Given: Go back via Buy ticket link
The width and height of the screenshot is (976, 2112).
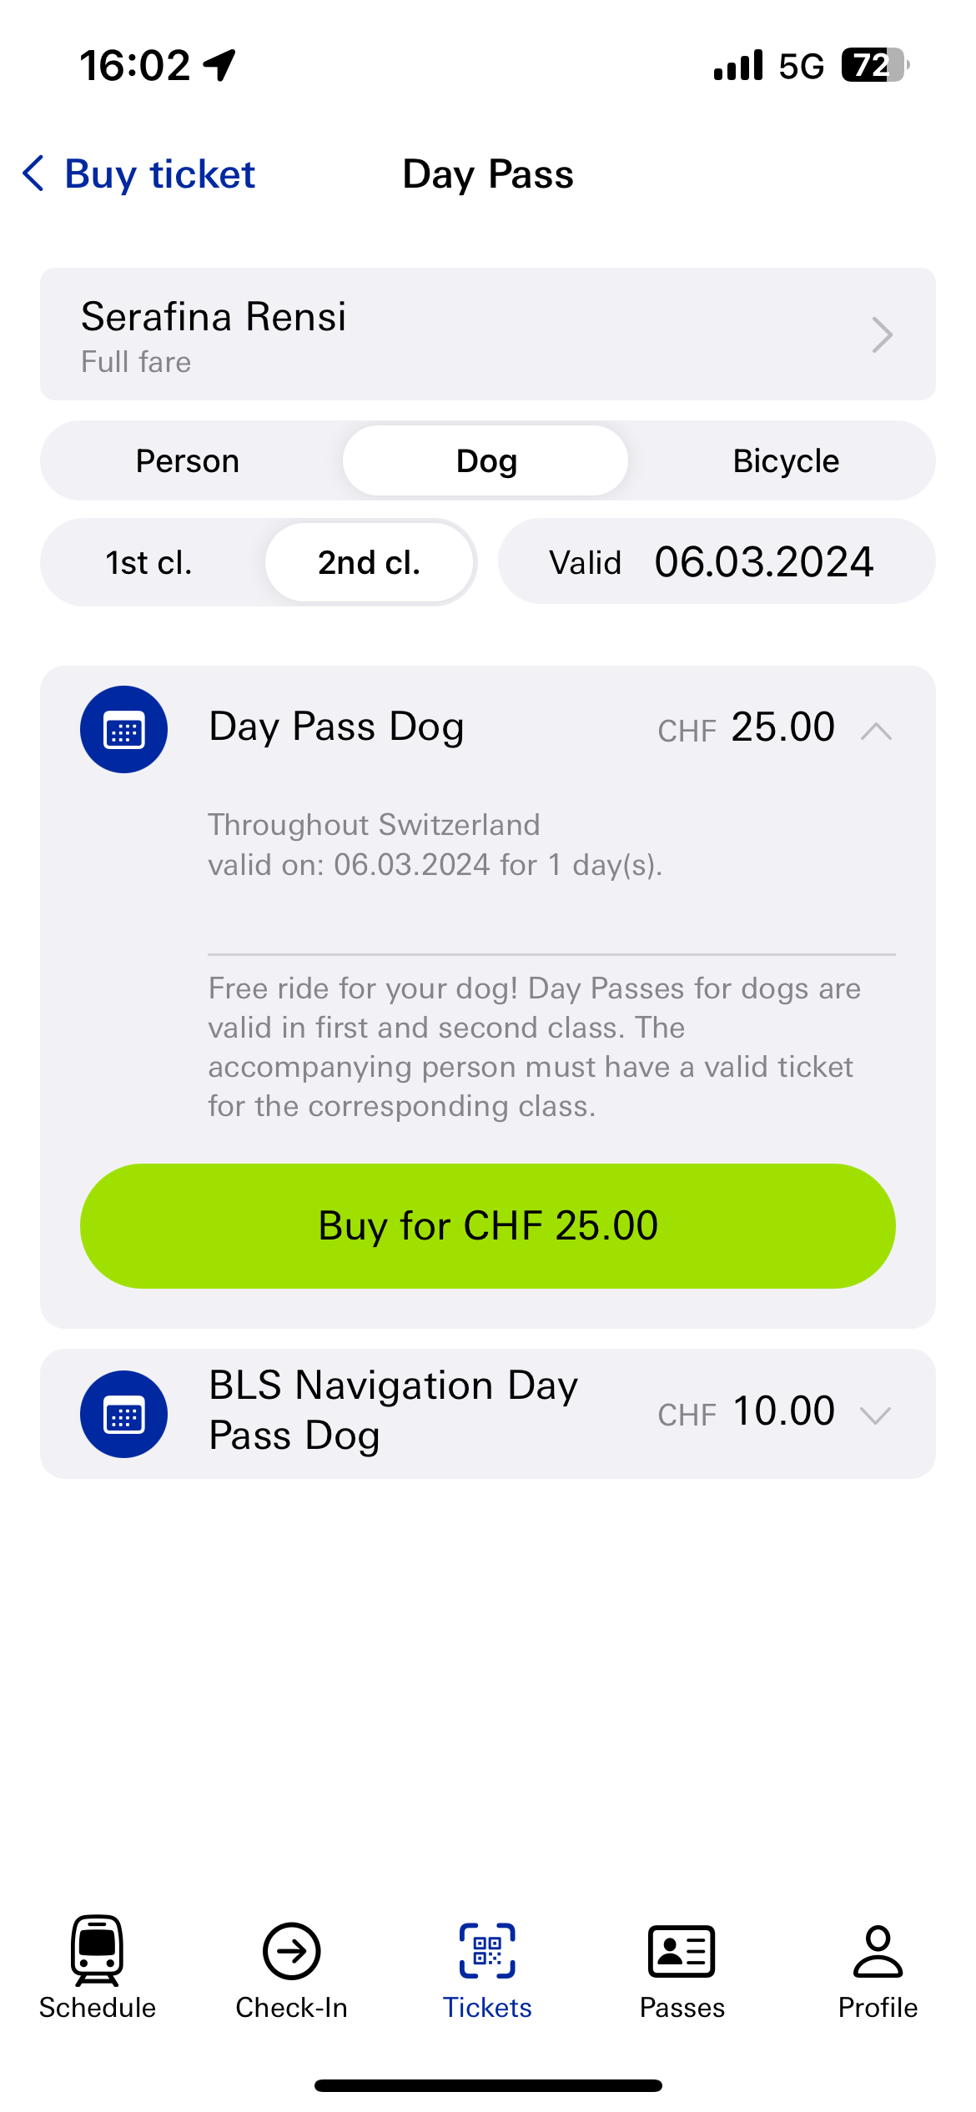Looking at the screenshot, I should tap(160, 173).
